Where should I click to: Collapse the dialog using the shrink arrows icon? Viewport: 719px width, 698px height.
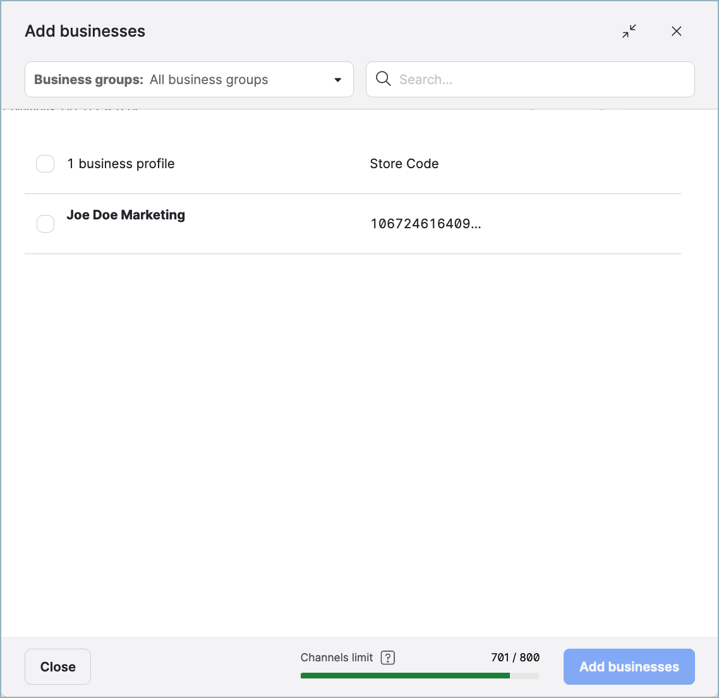629,31
